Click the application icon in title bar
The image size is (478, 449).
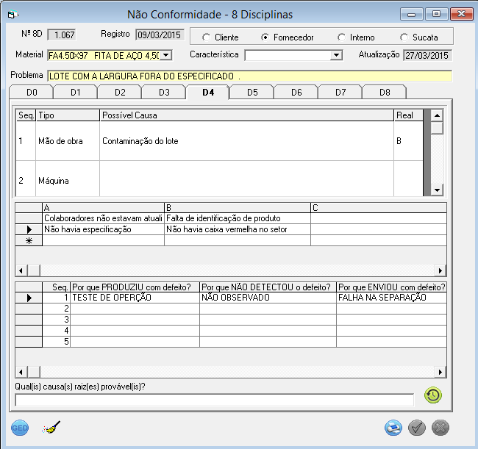(x=14, y=14)
